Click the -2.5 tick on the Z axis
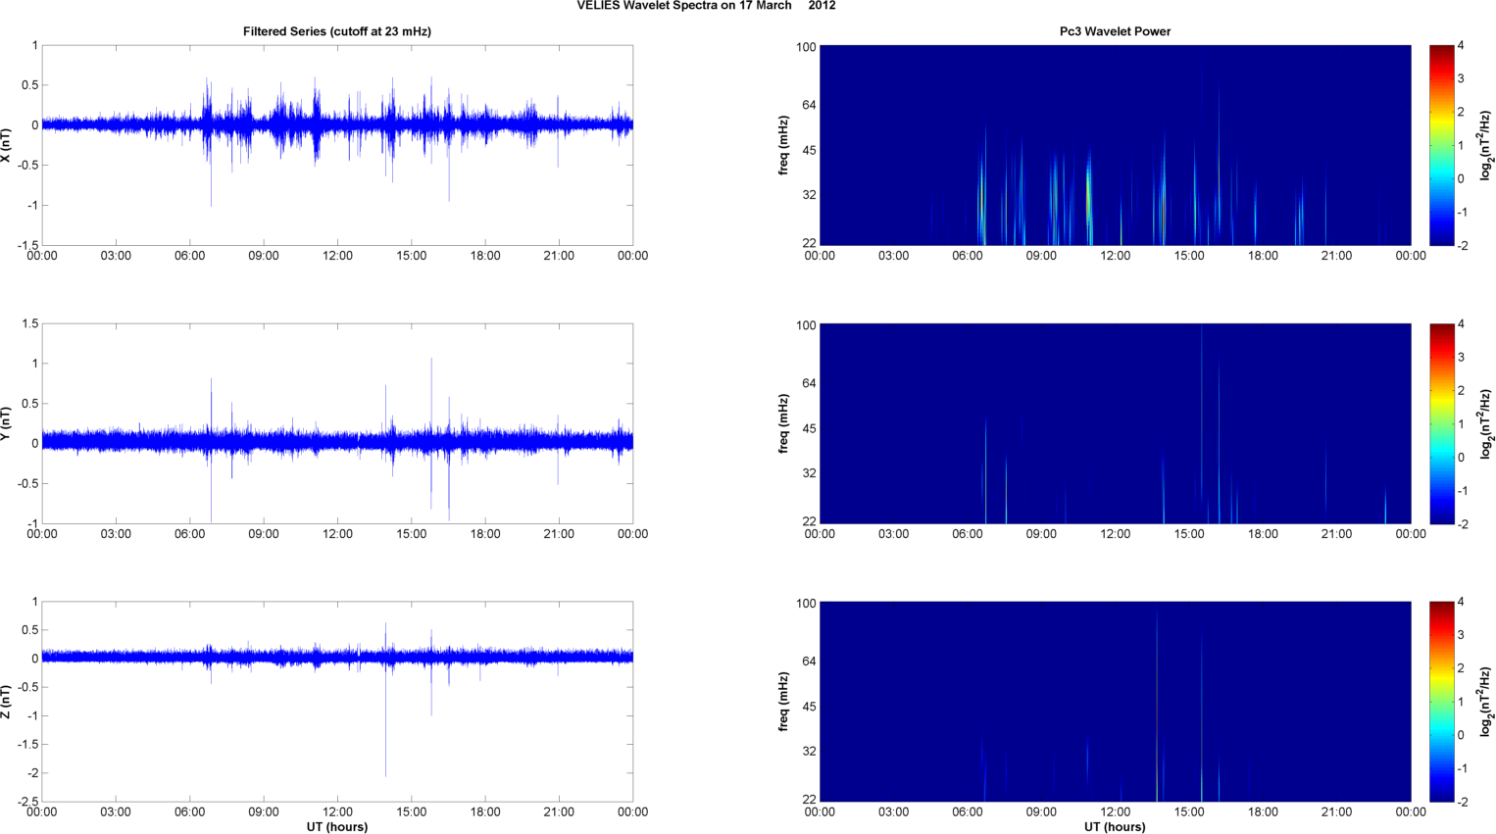Screen dimensions: 1496x834 tap(27, 802)
